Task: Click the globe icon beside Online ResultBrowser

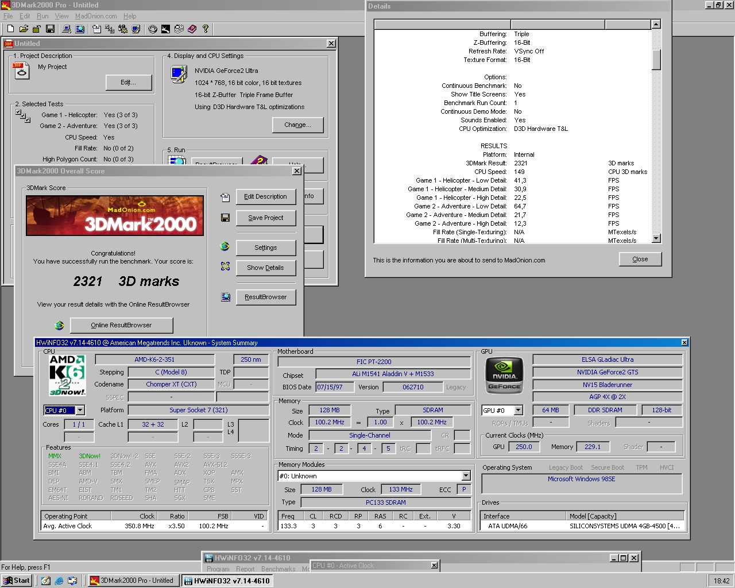Action: pyautogui.click(x=59, y=325)
